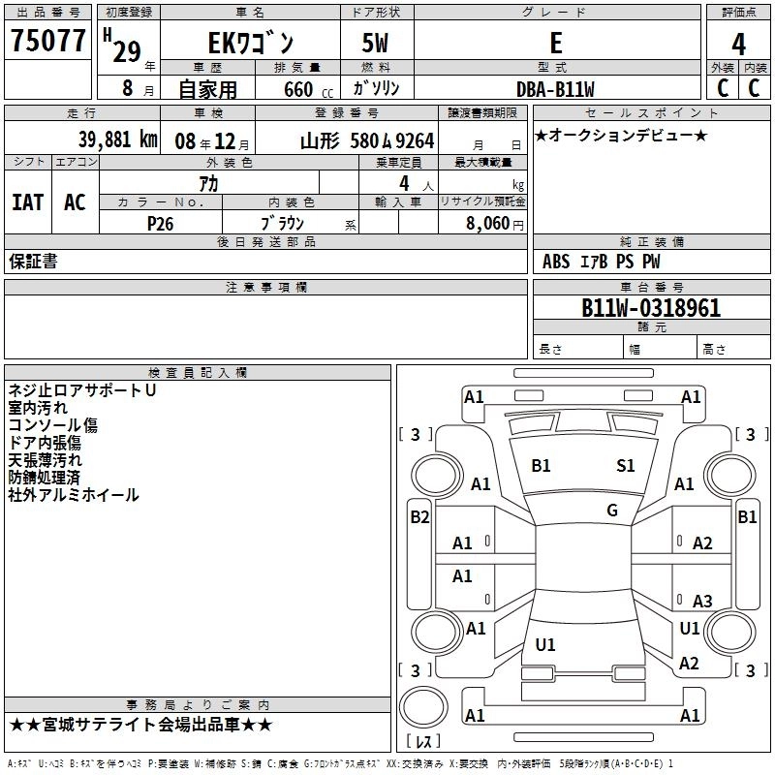
Task: Click inspector note 防錆処理済
Action: click(x=45, y=477)
